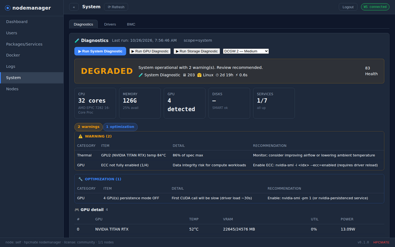Click the Thermal warning row category
The height and width of the screenshot is (247, 395).
[84, 155]
